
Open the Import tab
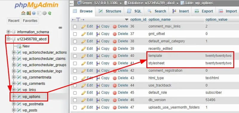[x=228, y=11]
